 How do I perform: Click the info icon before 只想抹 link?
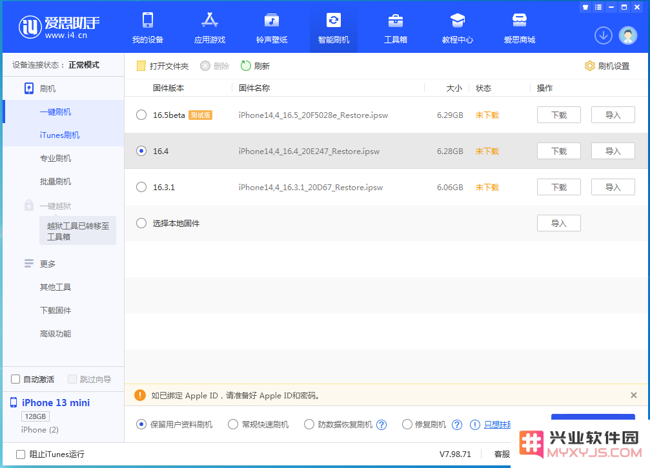point(475,425)
